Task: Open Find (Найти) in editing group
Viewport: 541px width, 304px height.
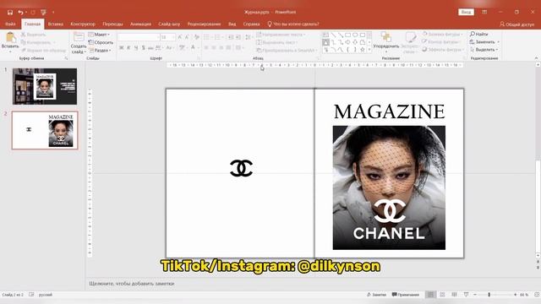Action: (479, 34)
